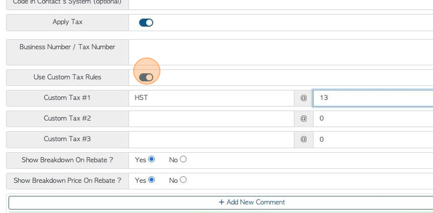This screenshot has height=213, width=433.
Task: Click the @ symbol in Custom Tax #2 row
Action: 304,119
